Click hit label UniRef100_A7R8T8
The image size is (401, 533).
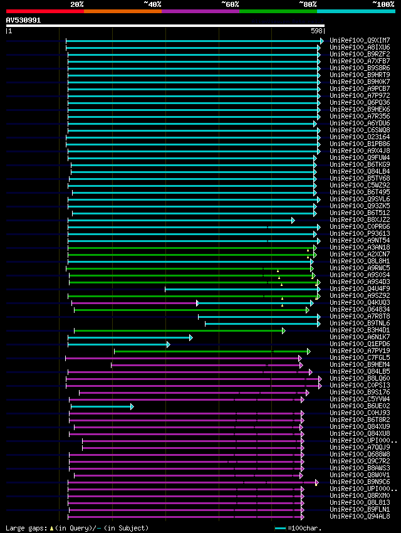[360, 316]
